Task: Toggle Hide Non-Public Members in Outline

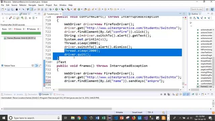Action: tap(205, 18)
